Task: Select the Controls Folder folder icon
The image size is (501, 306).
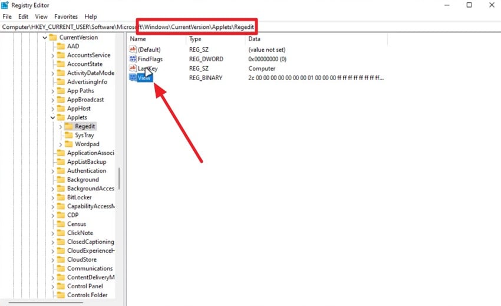Action: [x=61, y=295]
